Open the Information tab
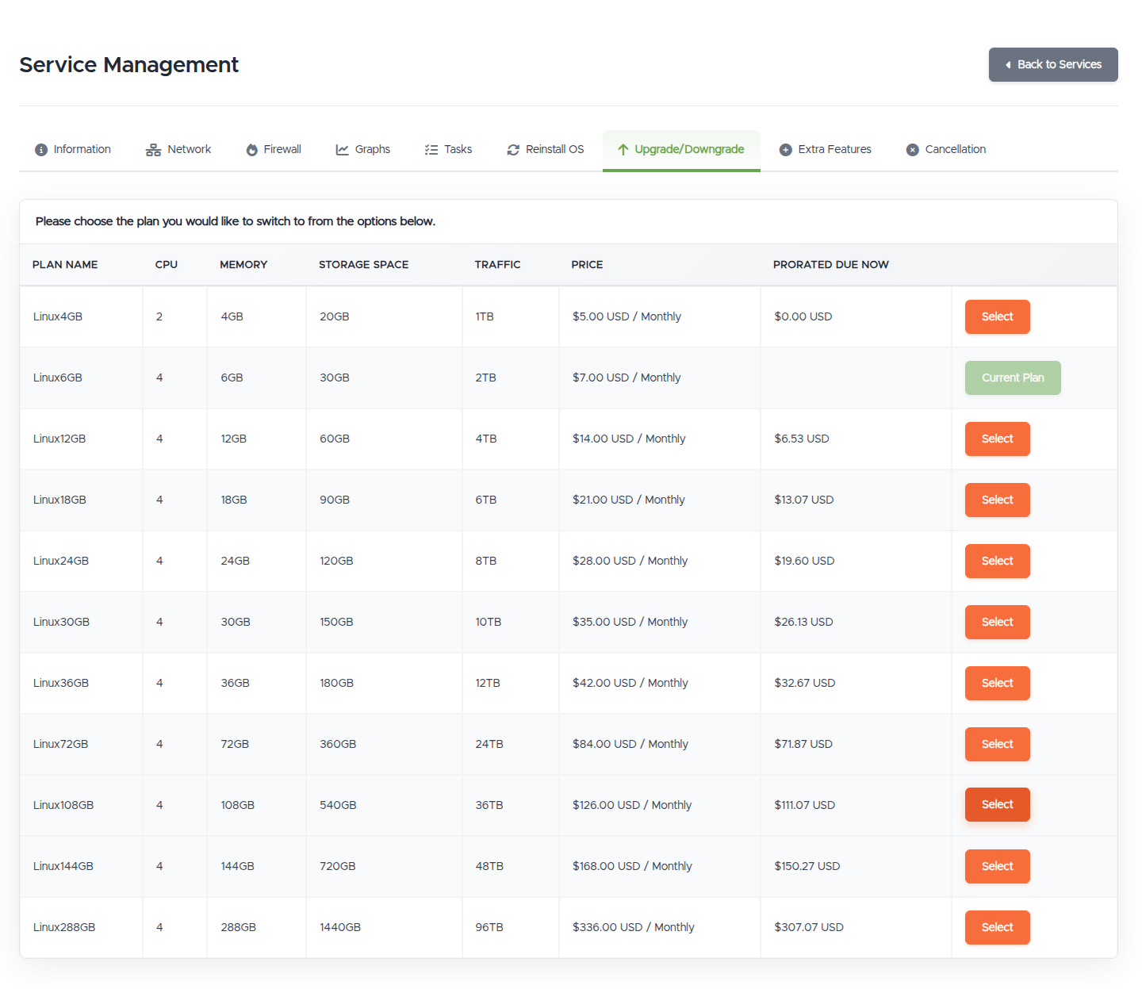 point(73,150)
